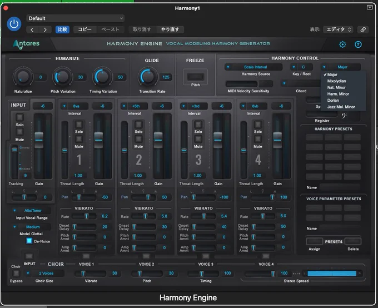The image size is (378, 308).
Task: Toggle the De-Noise checkbox
Action: click(x=29, y=241)
